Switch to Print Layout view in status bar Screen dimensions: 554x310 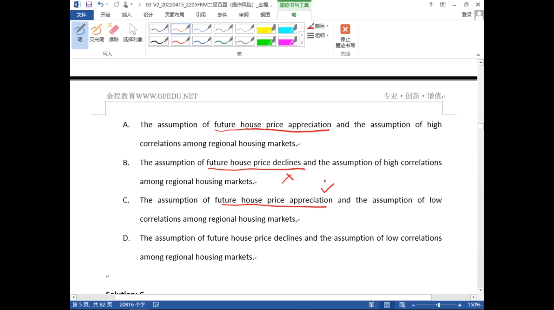coord(387,305)
